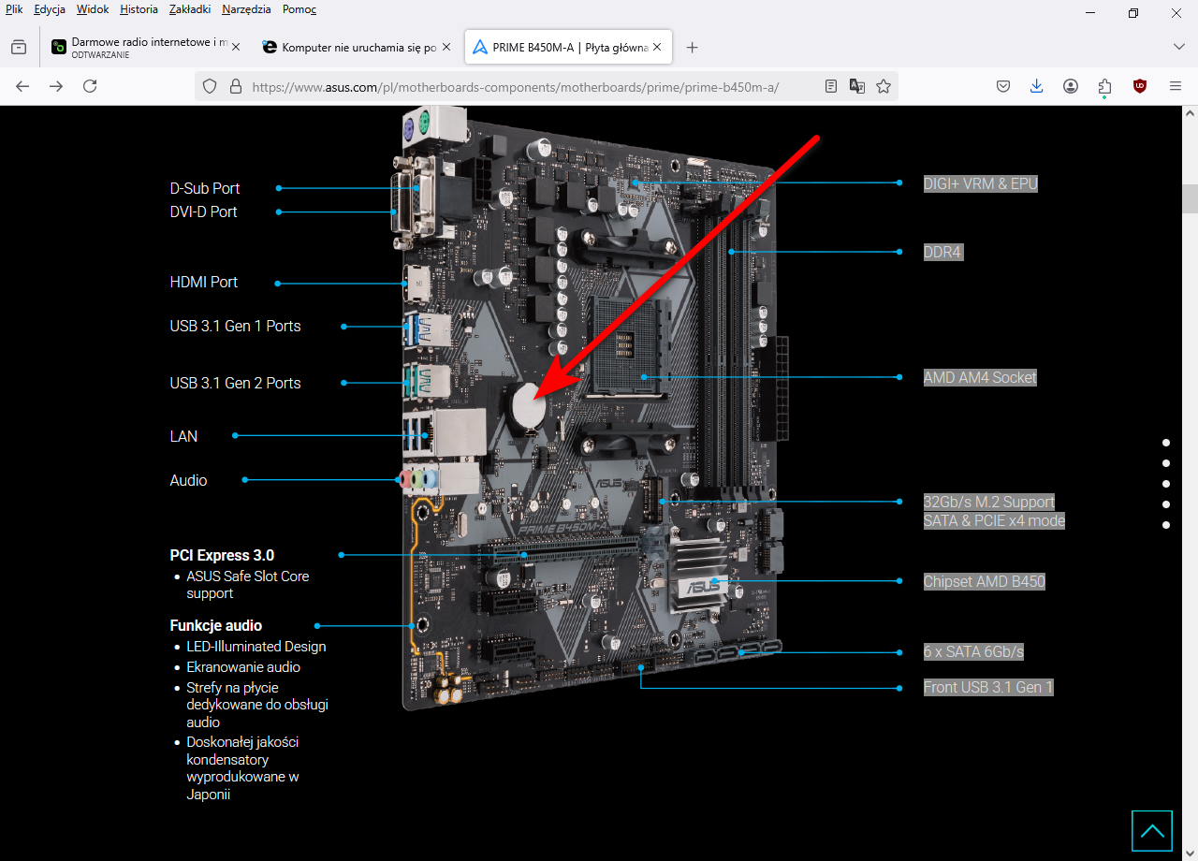1198x861 pixels.
Task: Open the Edycja menu
Action: point(50,9)
